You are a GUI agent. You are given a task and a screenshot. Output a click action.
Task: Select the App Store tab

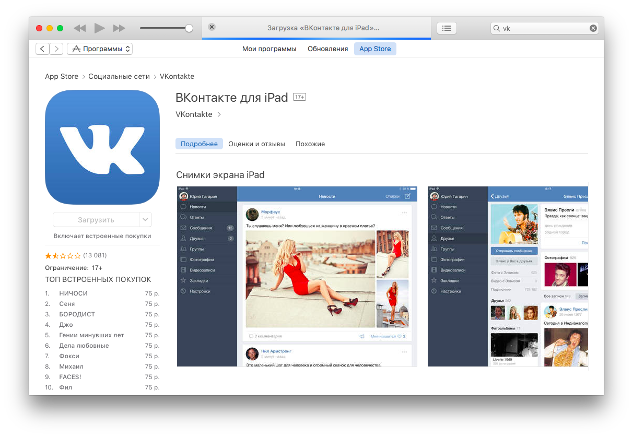375,49
